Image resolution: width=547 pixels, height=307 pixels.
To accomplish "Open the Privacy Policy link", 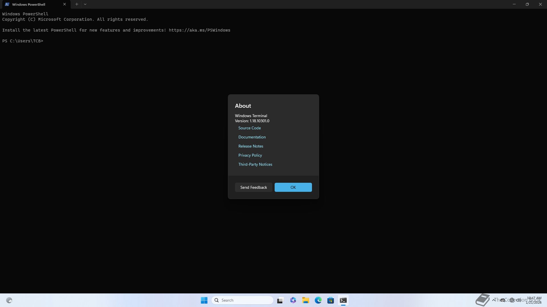I will [250, 155].
